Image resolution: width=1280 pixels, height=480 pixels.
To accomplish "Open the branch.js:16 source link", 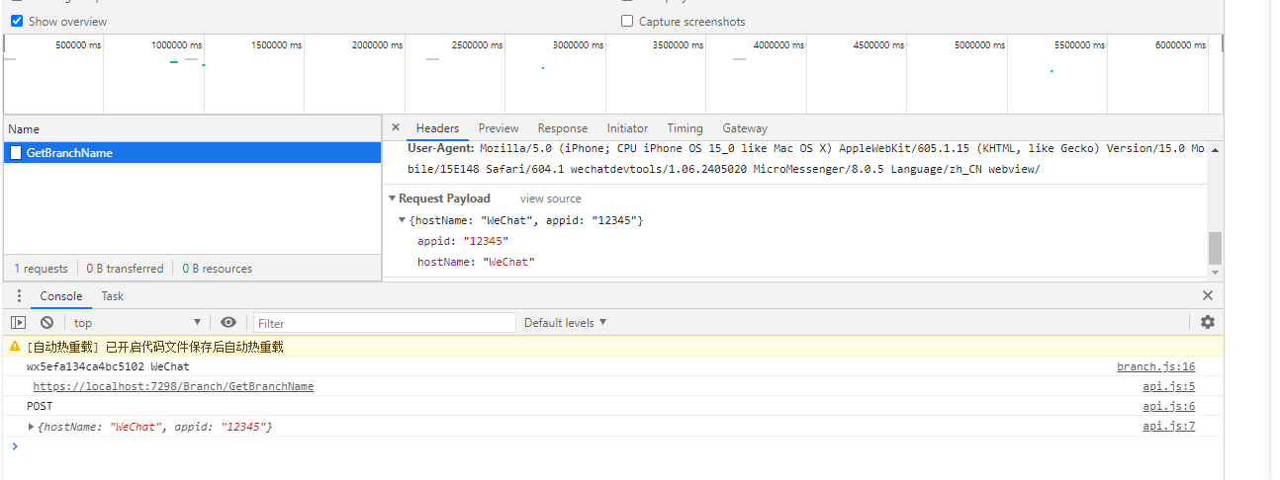I will (1155, 366).
